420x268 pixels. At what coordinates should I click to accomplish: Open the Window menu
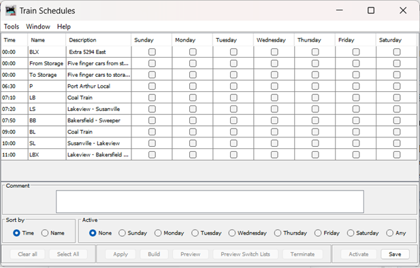click(x=38, y=27)
